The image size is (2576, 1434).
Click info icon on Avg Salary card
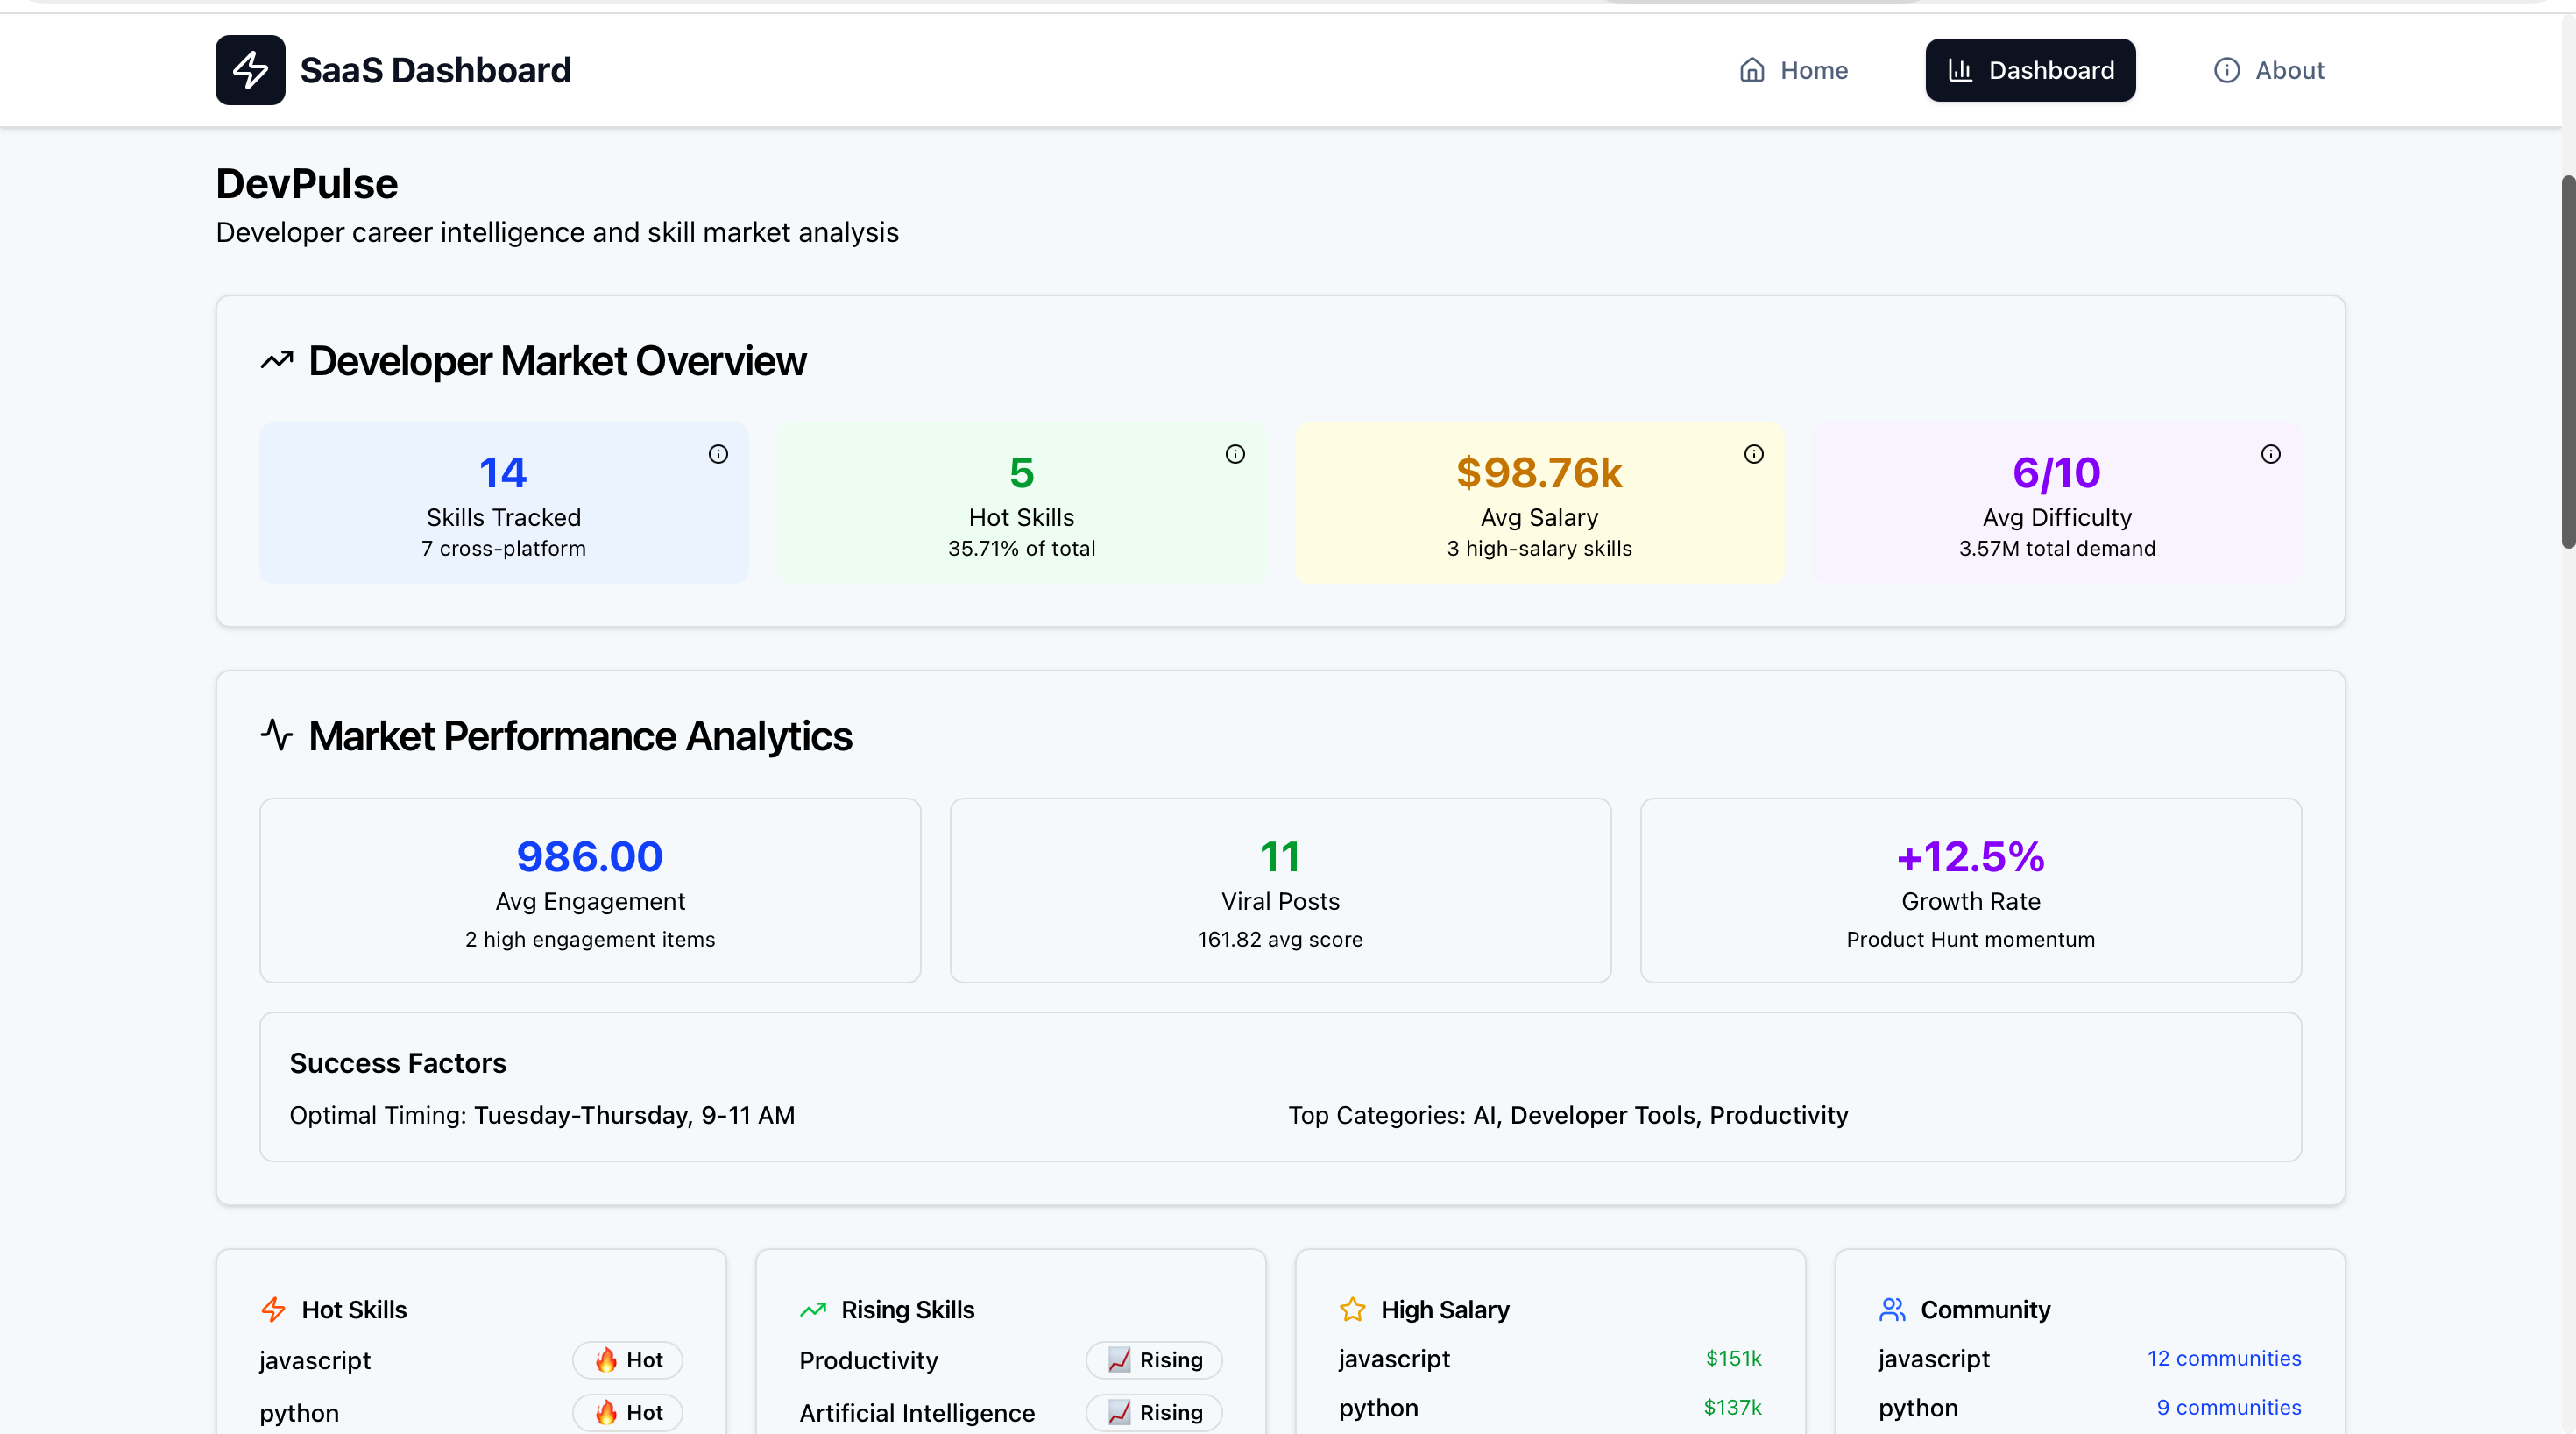[1754, 454]
